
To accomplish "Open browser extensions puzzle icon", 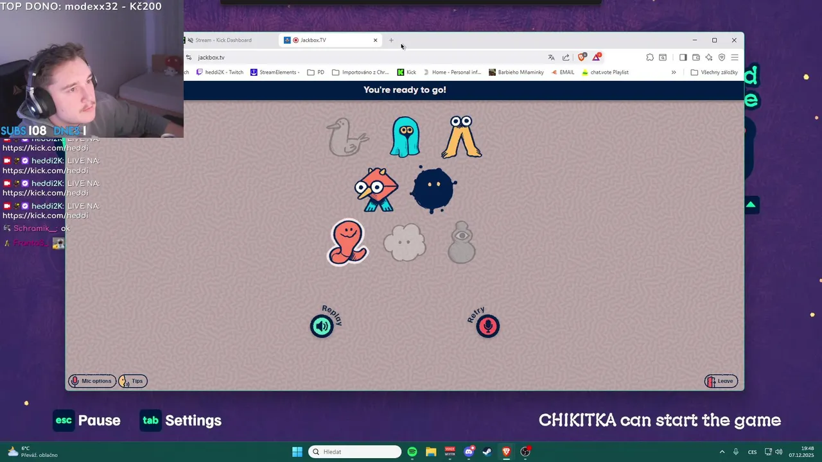I will [x=650, y=57].
